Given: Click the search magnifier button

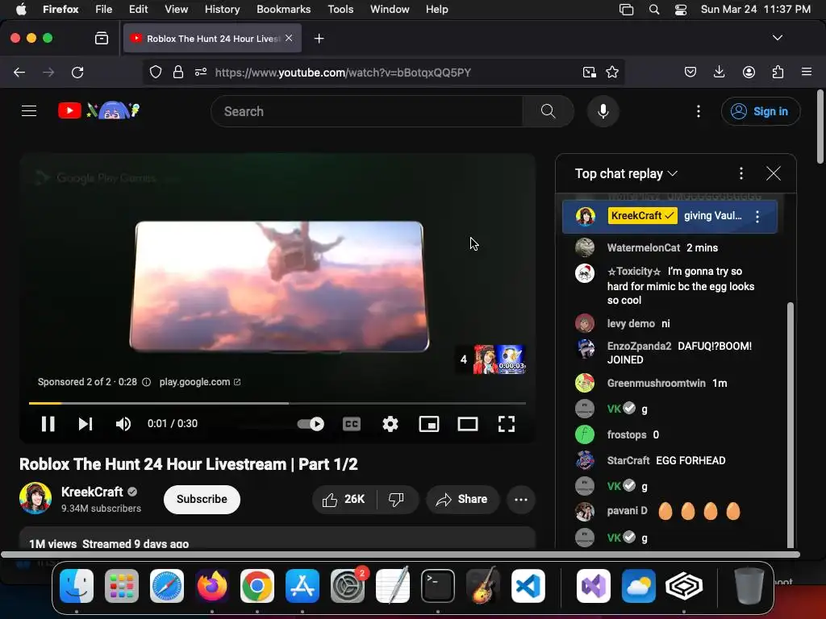Looking at the screenshot, I should point(549,111).
